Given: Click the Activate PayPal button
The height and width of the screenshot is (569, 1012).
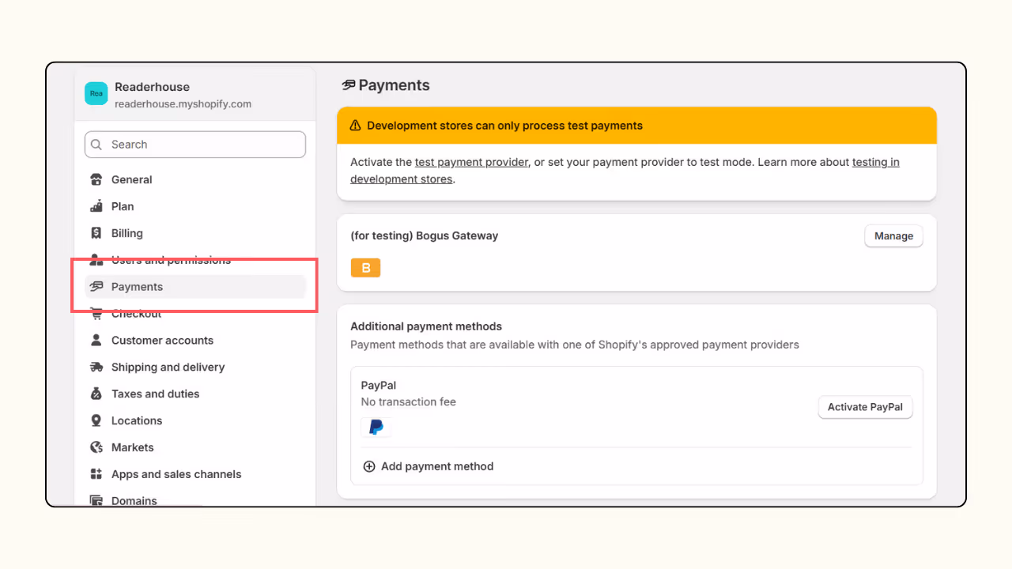Looking at the screenshot, I should [x=865, y=407].
